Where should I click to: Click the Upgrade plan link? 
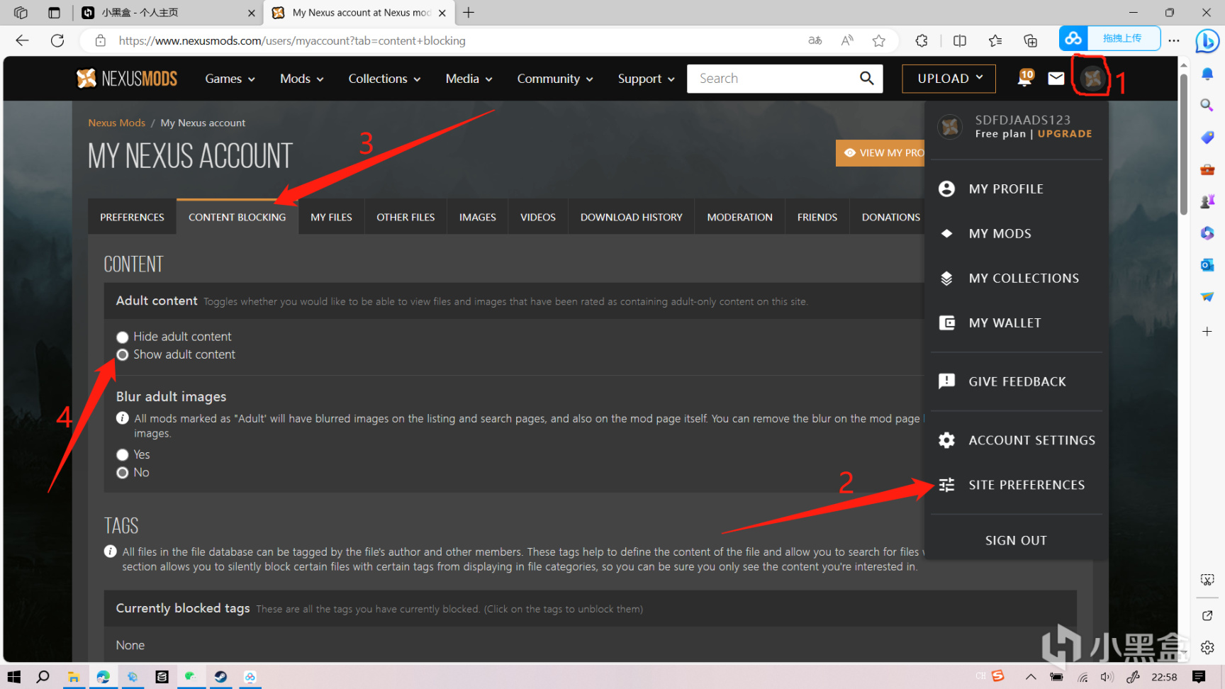(x=1065, y=134)
